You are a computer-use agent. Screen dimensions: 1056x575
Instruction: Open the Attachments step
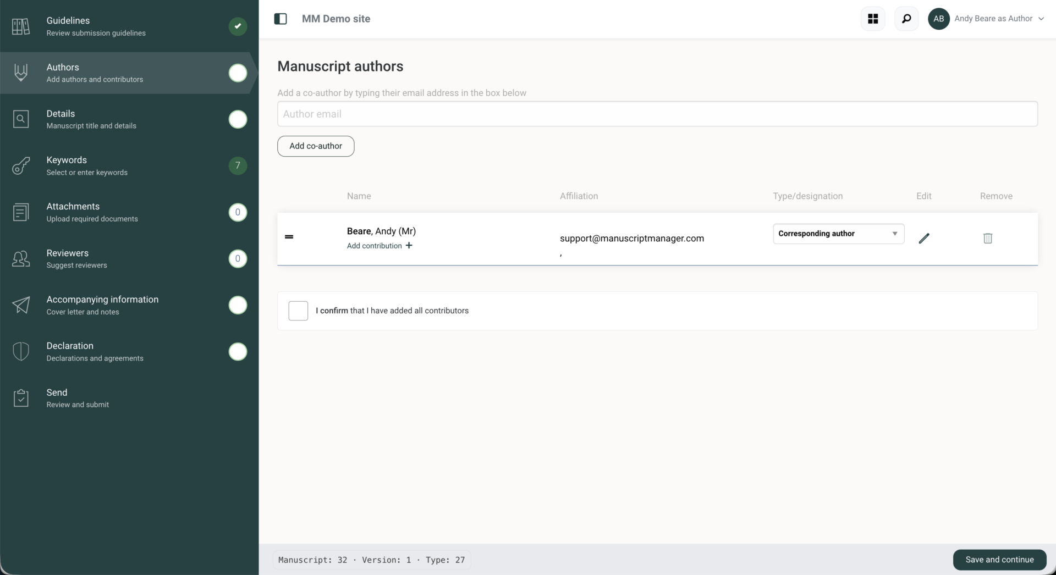tap(129, 212)
